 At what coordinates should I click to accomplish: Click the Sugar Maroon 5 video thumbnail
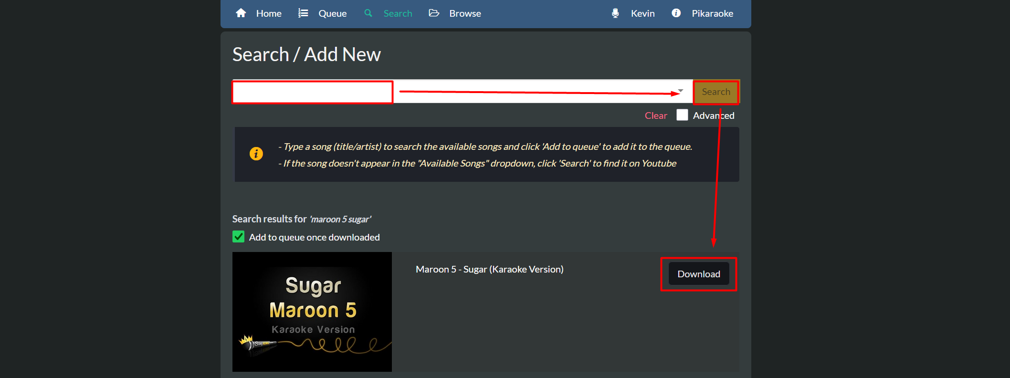click(x=312, y=312)
